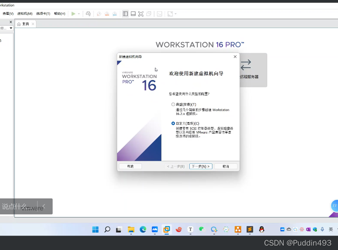Viewport: 338px width, 250px height.
Task: Select the 典型(推荐)(T) radio option
Action: (x=173, y=104)
